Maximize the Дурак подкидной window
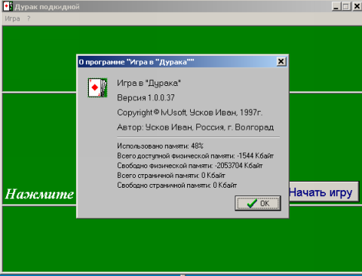Screen dimensions: 362x276 tap(346, 6)
